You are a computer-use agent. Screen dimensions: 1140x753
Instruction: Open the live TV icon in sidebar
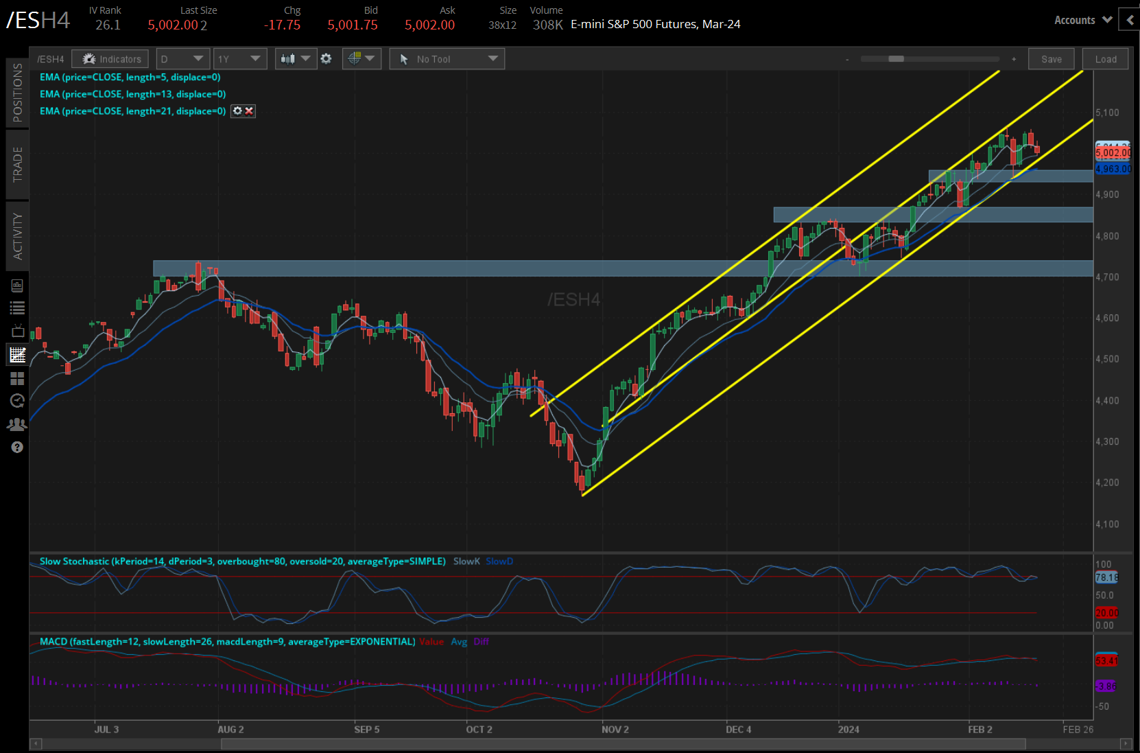click(17, 332)
